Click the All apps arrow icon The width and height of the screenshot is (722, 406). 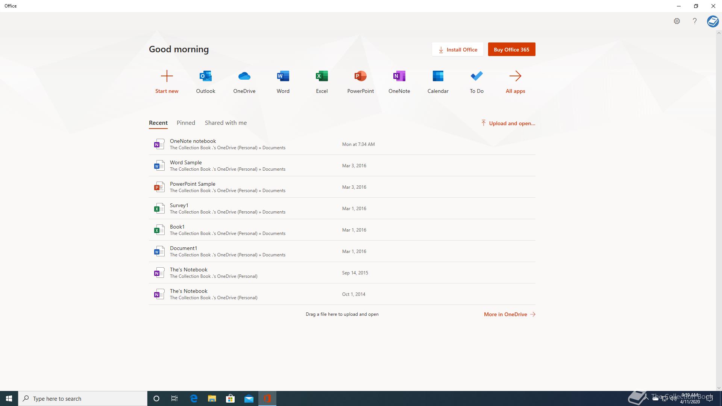tap(516, 76)
